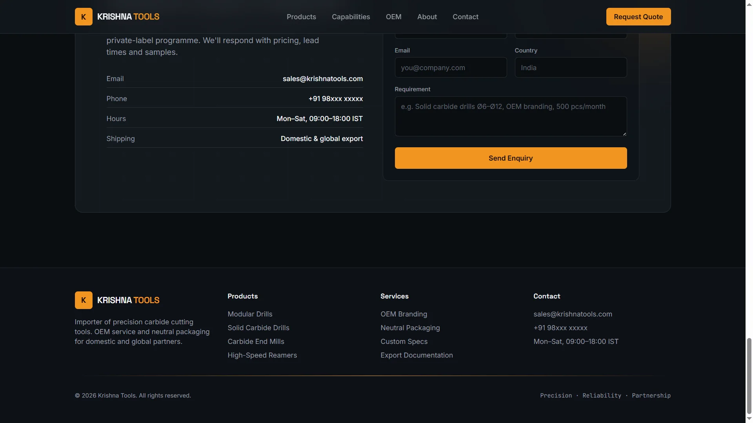
Task: Submit form with Send Enquiry button
Action: click(511, 158)
